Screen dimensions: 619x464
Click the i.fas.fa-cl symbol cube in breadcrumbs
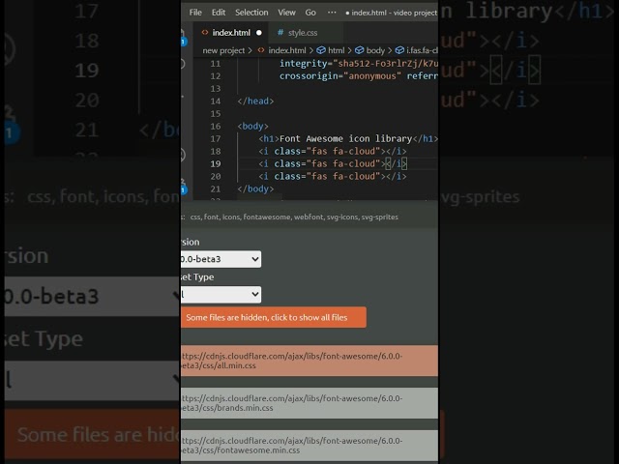[399, 50]
